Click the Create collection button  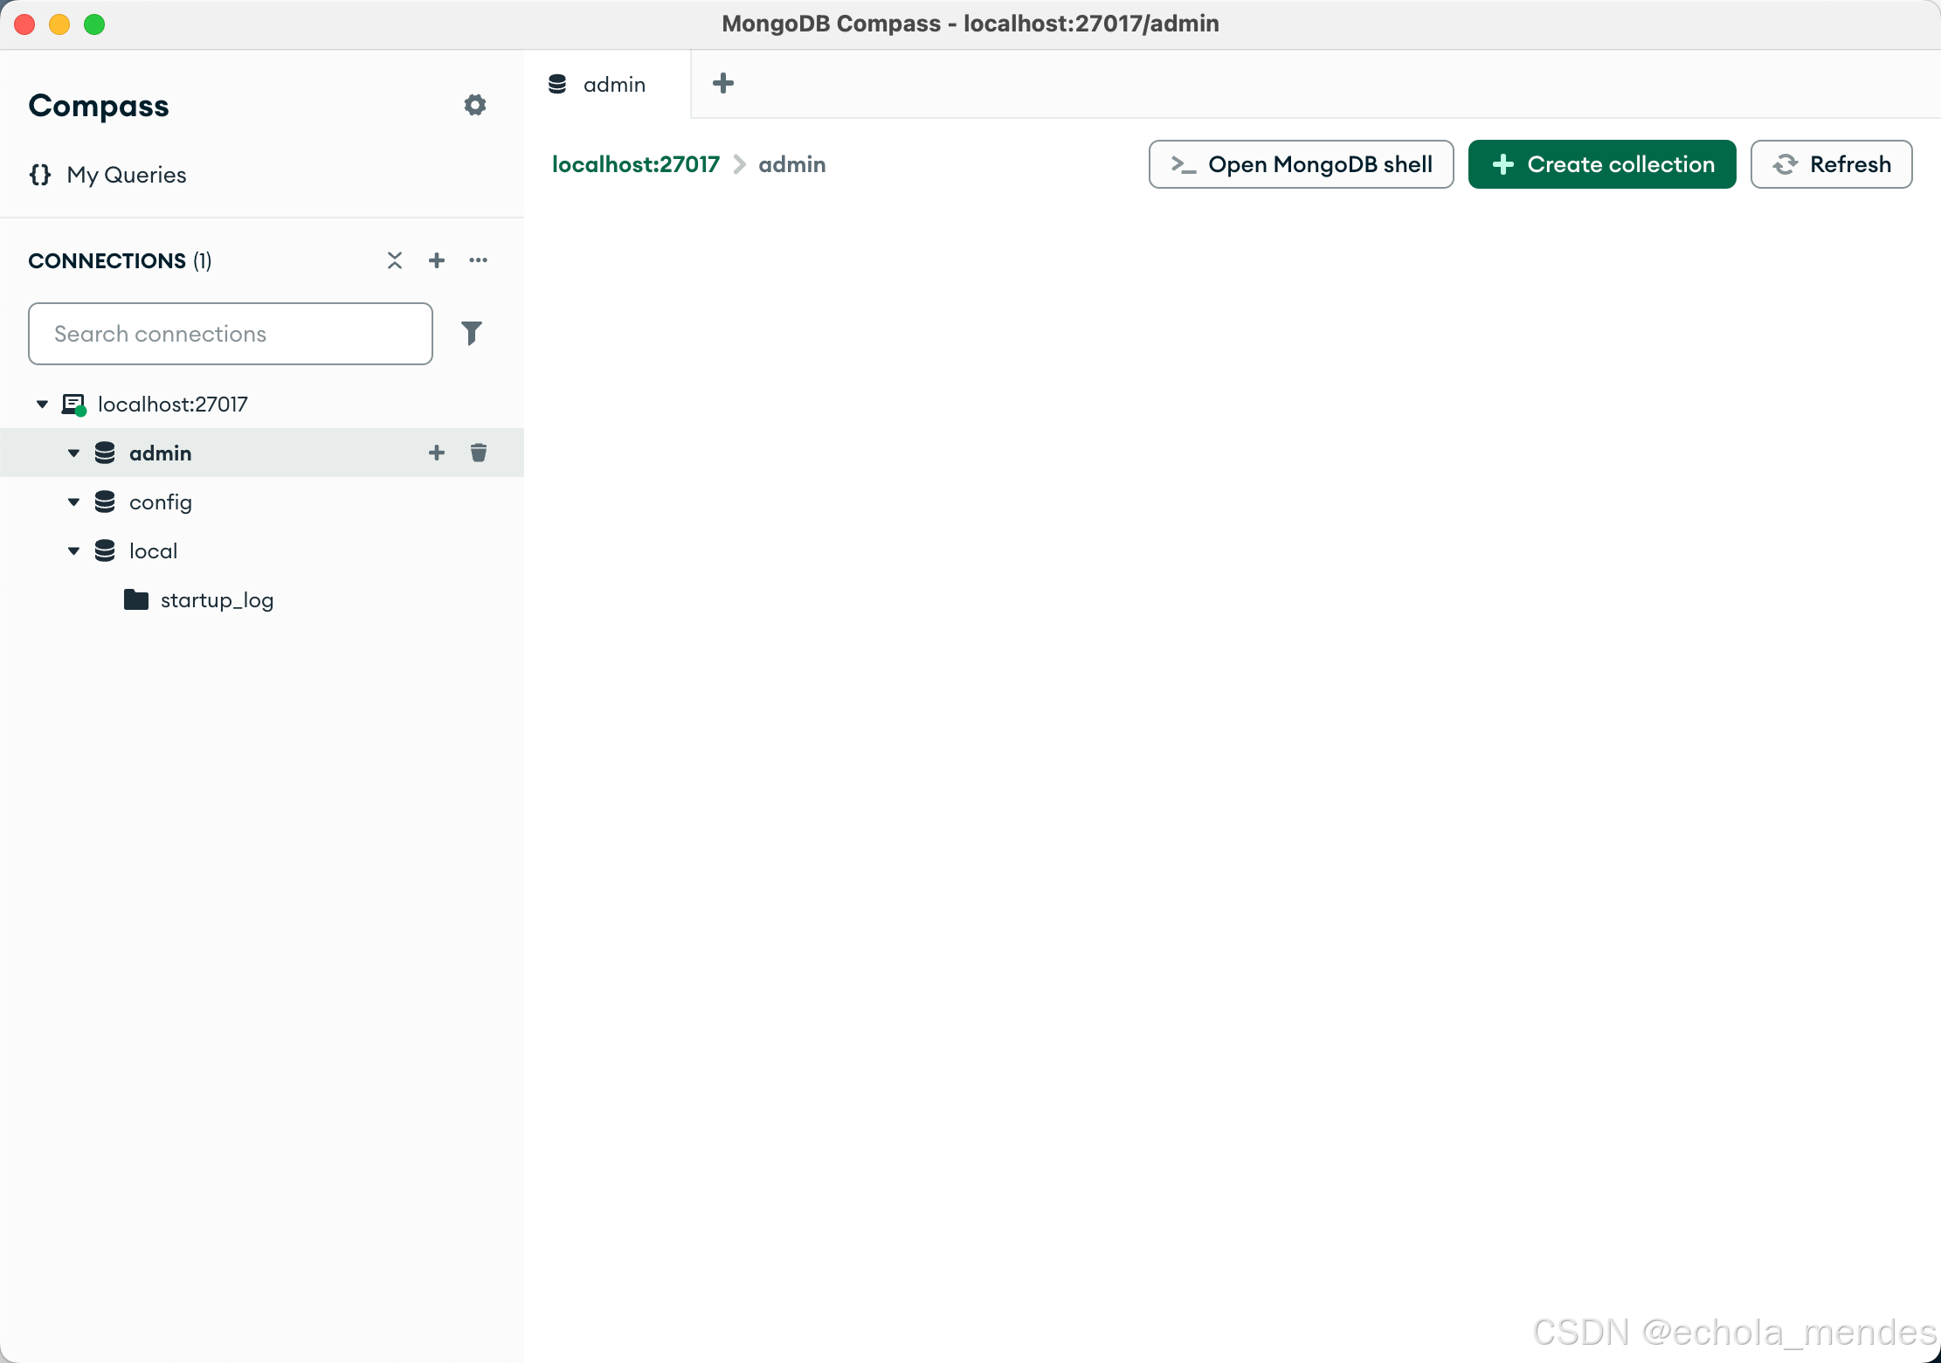coord(1601,164)
